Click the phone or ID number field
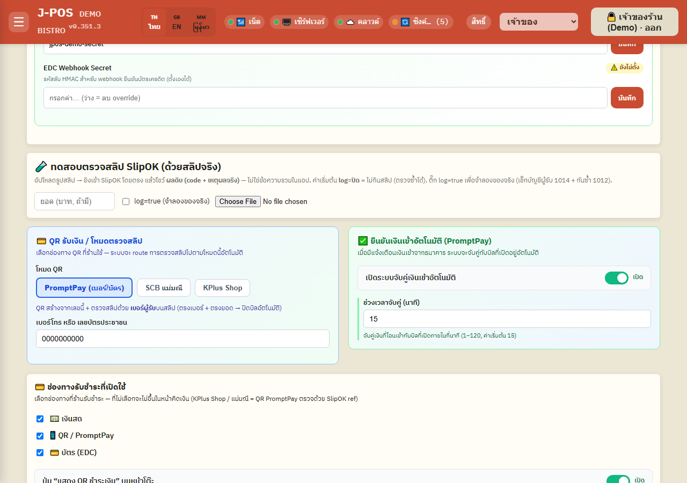 coord(182,339)
